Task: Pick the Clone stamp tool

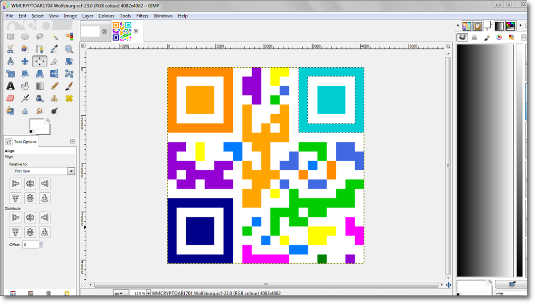Action: pos(54,98)
